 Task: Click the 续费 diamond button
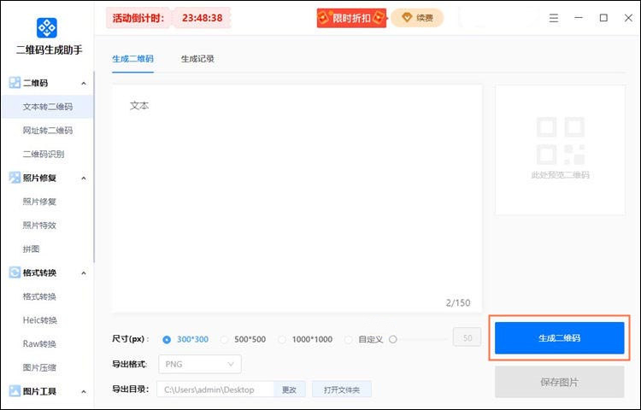[417, 18]
